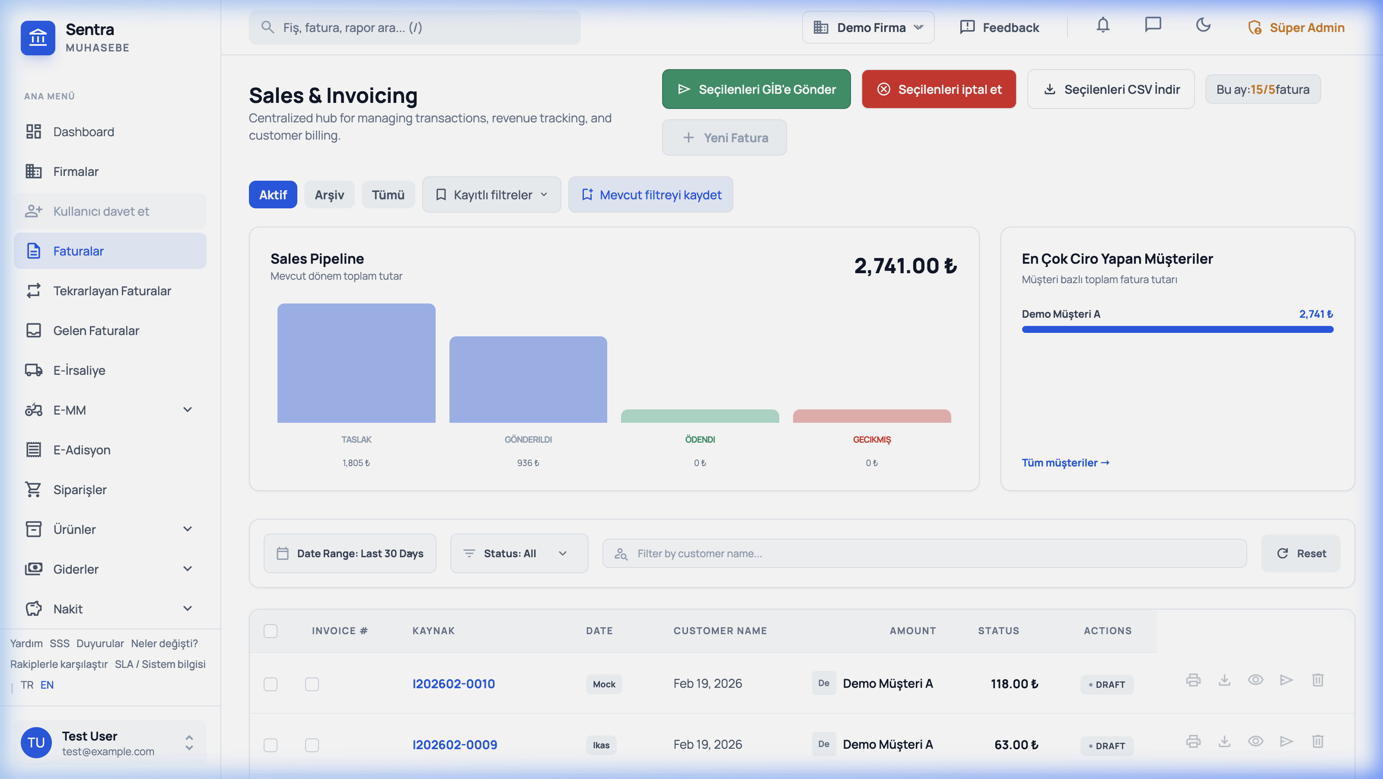Open Tekrarlayan Faturalar in sidebar

112,291
